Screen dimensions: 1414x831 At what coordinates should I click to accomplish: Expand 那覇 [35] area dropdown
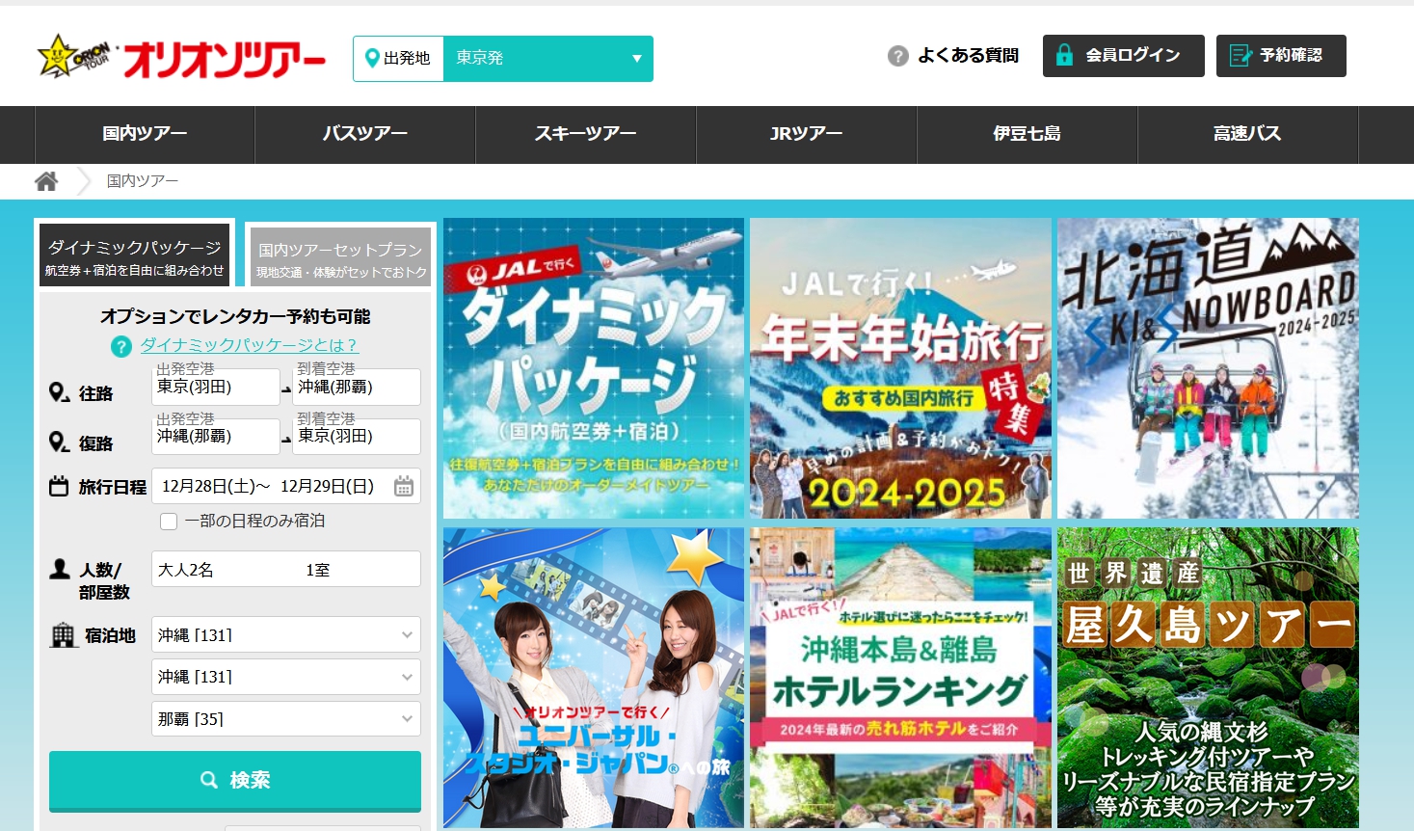[x=286, y=719]
